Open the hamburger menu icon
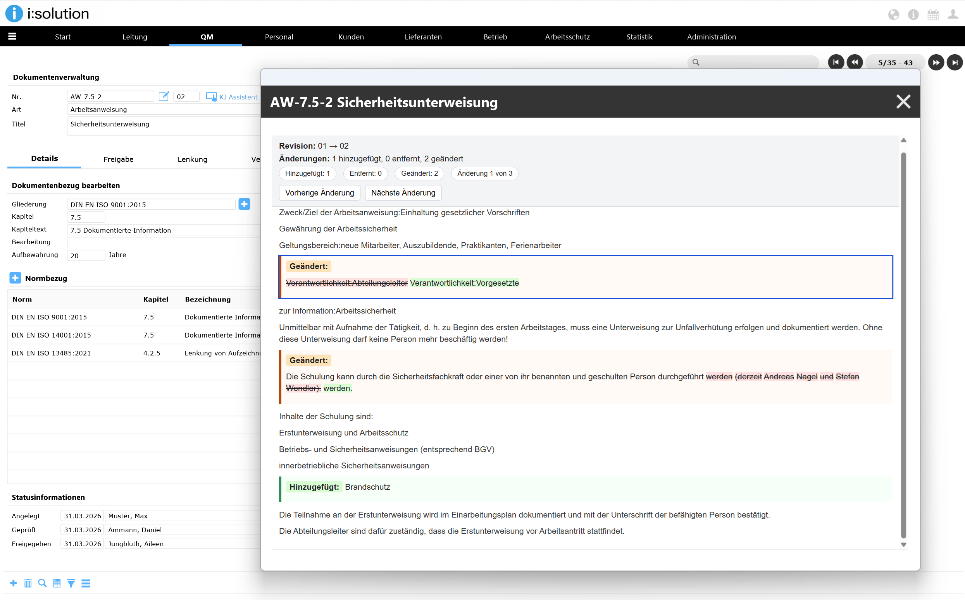Image resolution: width=965 pixels, height=600 pixels. 12,36
